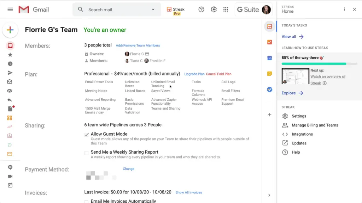This screenshot has height=203, width=362.
Task: Close the Streak Home panel
Action: pos(355,10)
